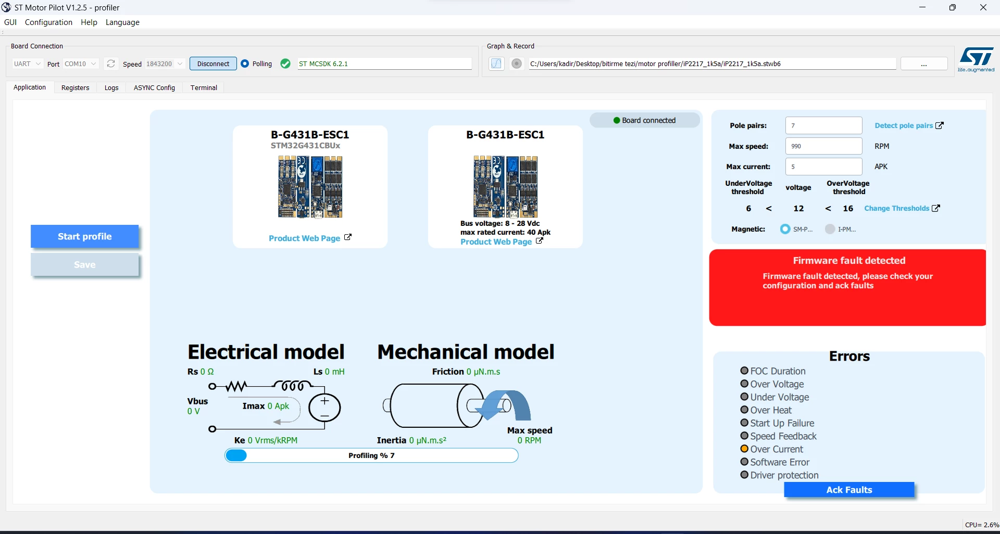This screenshot has width=1000, height=534.
Task: Click the Profiling progress bar
Action: click(371, 455)
